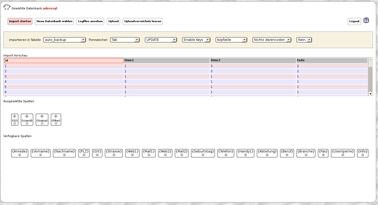The image size is (378, 205).
Task: Remove {Userid} column via its minus icon
Action: (x=27, y=124)
